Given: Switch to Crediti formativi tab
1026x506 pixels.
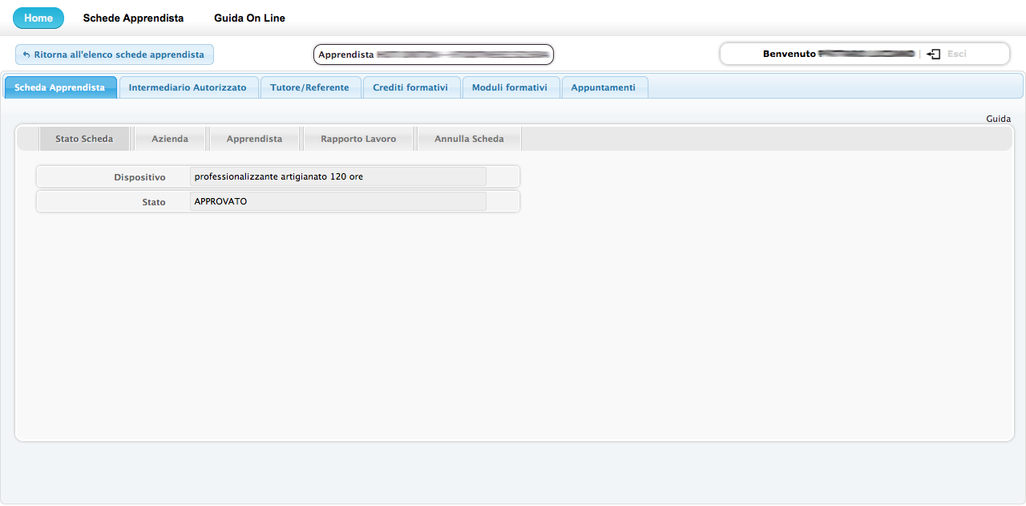Looking at the screenshot, I should click(410, 87).
